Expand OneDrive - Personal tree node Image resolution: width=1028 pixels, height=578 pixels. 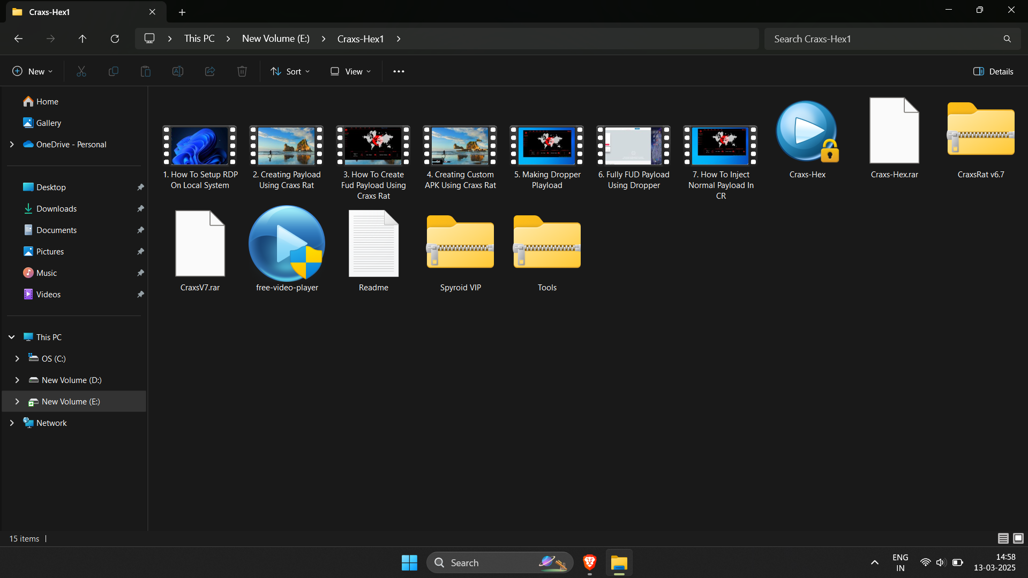coord(12,144)
